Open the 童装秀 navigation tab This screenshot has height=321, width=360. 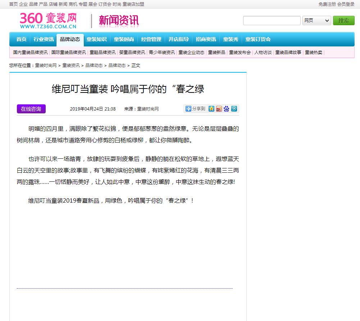tap(231, 39)
